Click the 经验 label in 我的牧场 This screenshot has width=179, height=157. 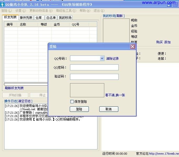tap(134, 31)
